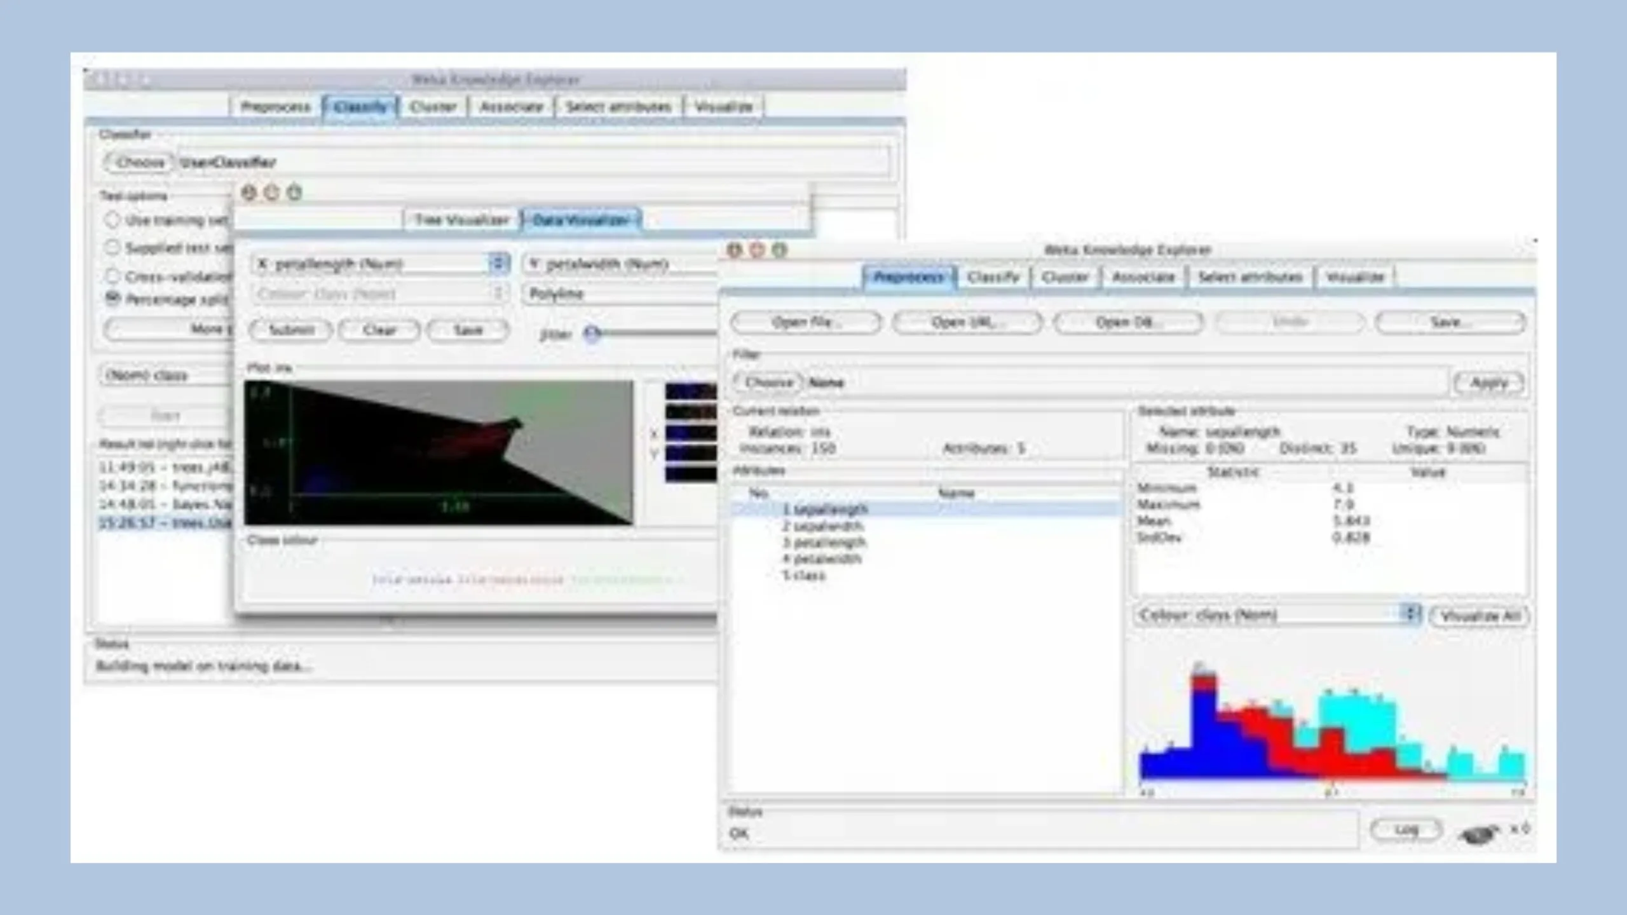The image size is (1627, 915).
Task: Switch to Associate tab in front Weka window
Action: 1143,277
